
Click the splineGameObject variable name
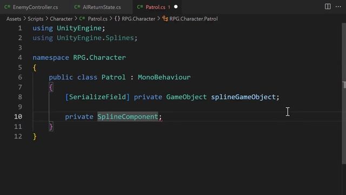point(243,97)
